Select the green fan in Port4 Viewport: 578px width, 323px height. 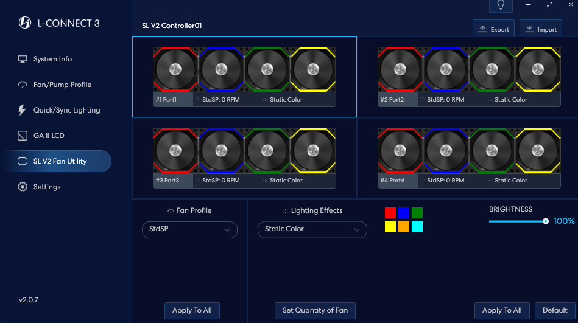[492, 151]
